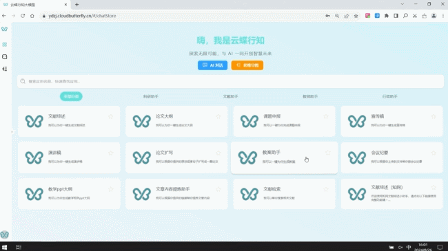Open Task View on the taskbar

(x=19, y=247)
